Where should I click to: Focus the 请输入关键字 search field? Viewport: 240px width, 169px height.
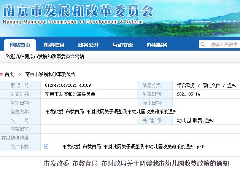click(x=224, y=45)
